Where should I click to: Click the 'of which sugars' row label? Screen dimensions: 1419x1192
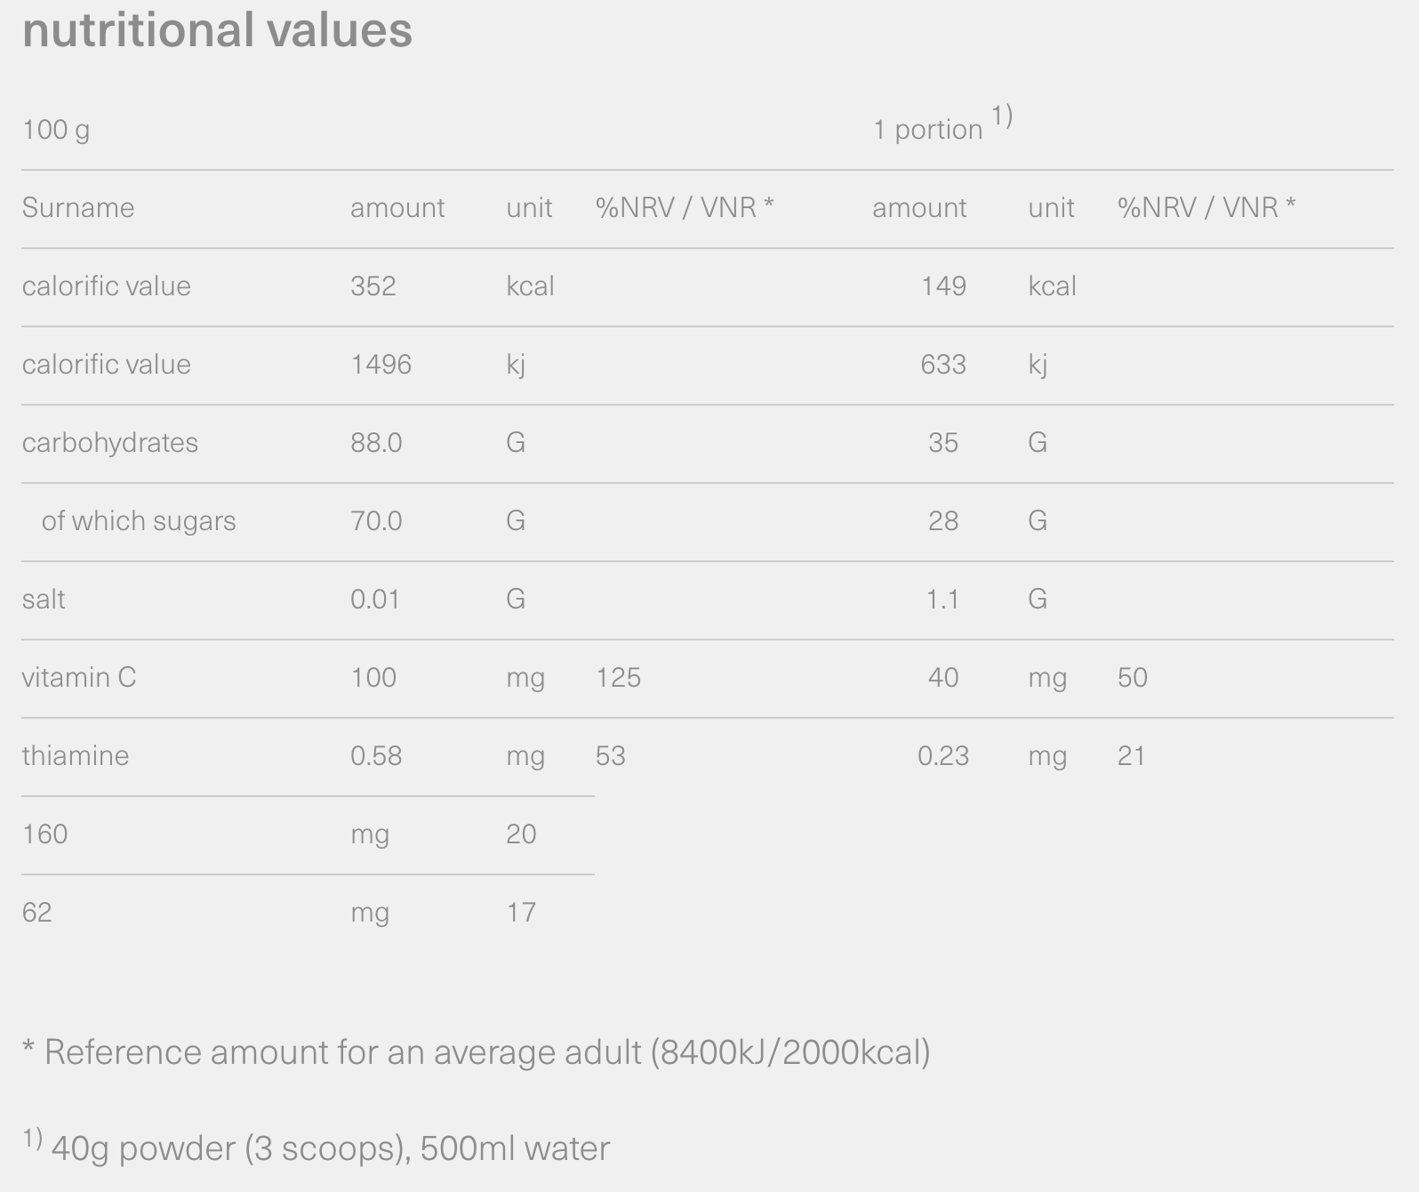pos(139,521)
